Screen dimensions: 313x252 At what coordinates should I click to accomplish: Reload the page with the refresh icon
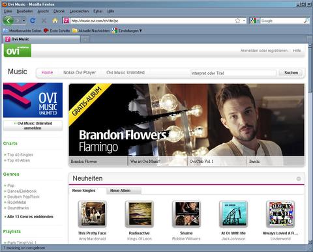(33, 21)
